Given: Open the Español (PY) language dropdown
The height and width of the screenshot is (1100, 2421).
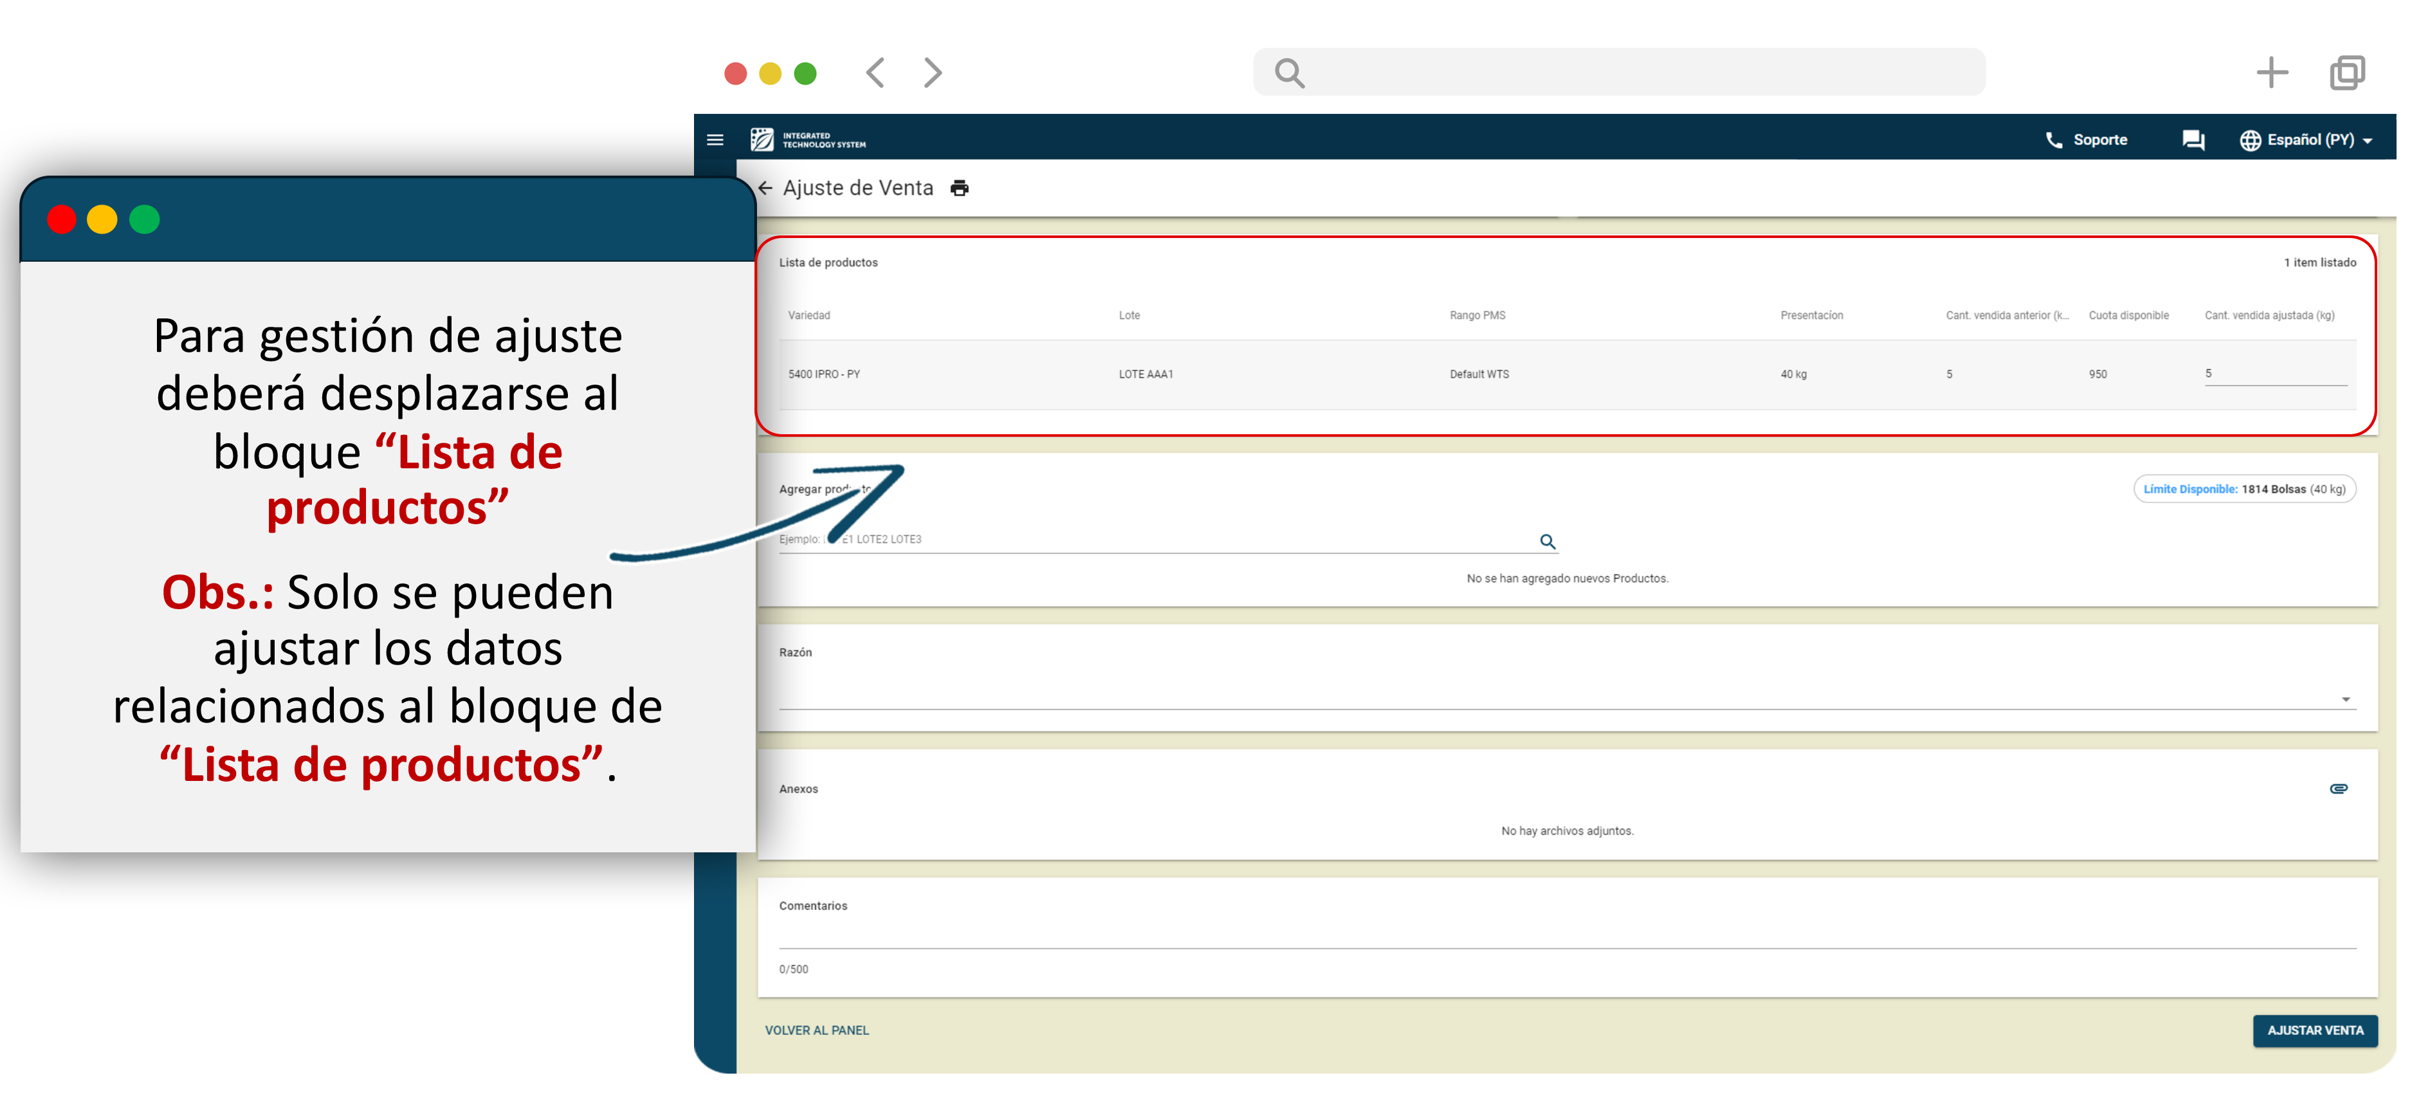Looking at the screenshot, I should (x=2308, y=140).
